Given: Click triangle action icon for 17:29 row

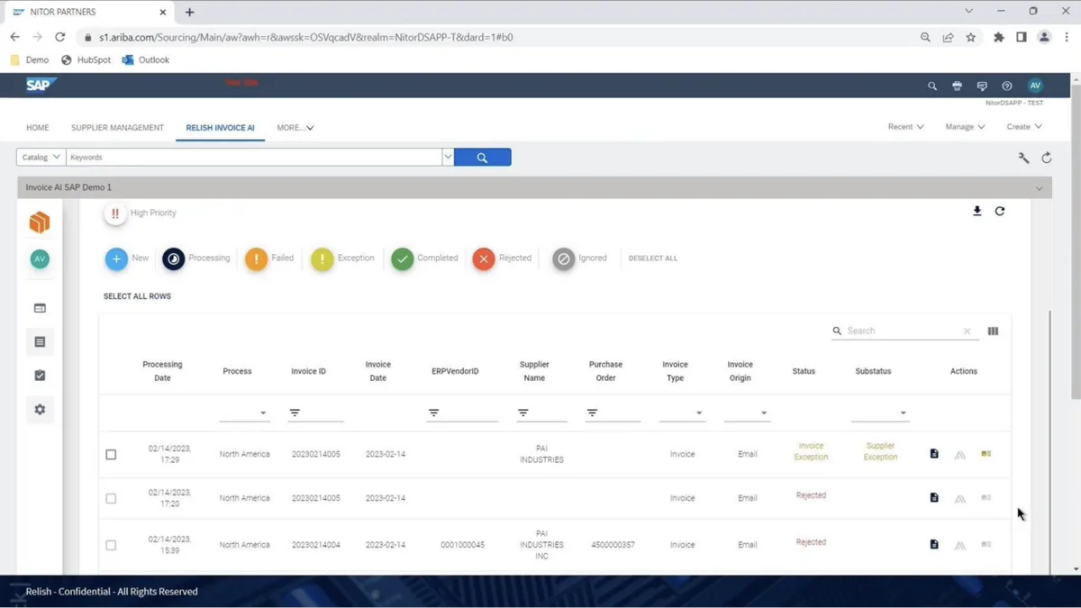Looking at the screenshot, I should [x=960, y=455].
